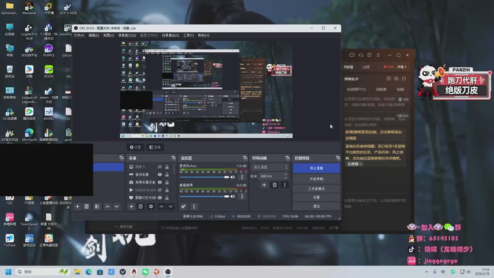
Task: Toggle lock on 视频采集设备 source
Action: (167, 182)
